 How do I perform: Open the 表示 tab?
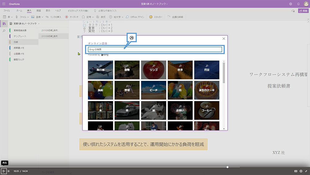[48, 11]
